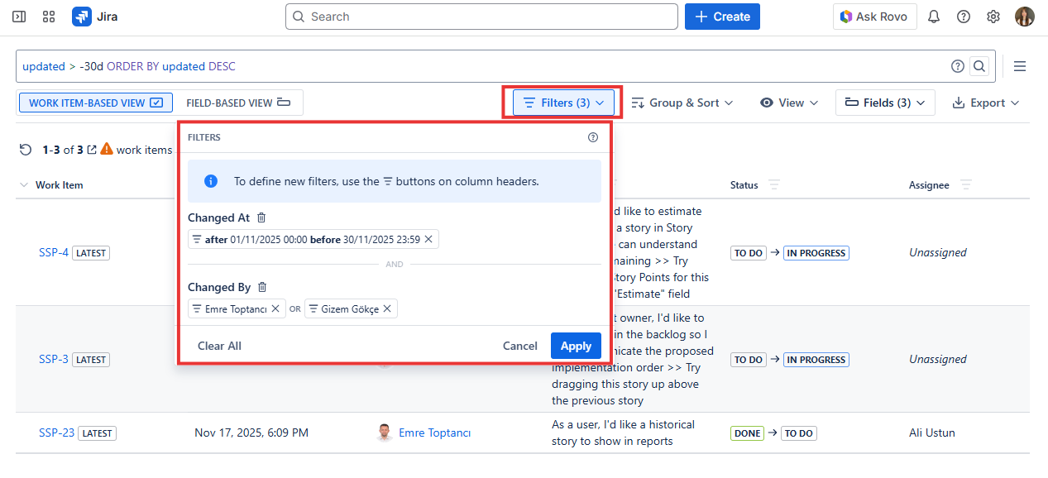Click the top Search input field
Screen dimensions: 1048x478
(481, 17)
